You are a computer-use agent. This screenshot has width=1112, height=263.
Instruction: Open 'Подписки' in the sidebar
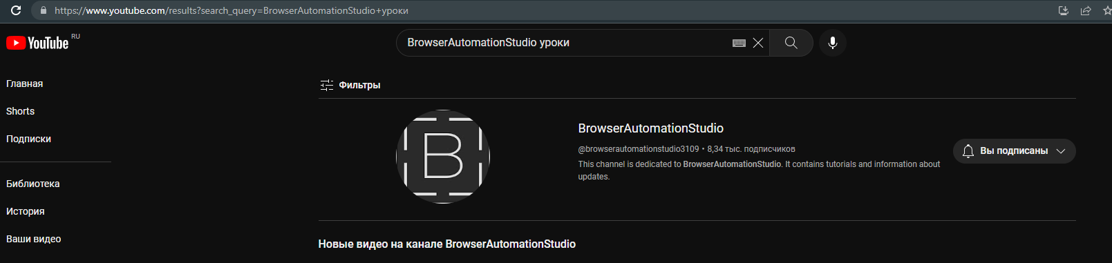(28, 139)
